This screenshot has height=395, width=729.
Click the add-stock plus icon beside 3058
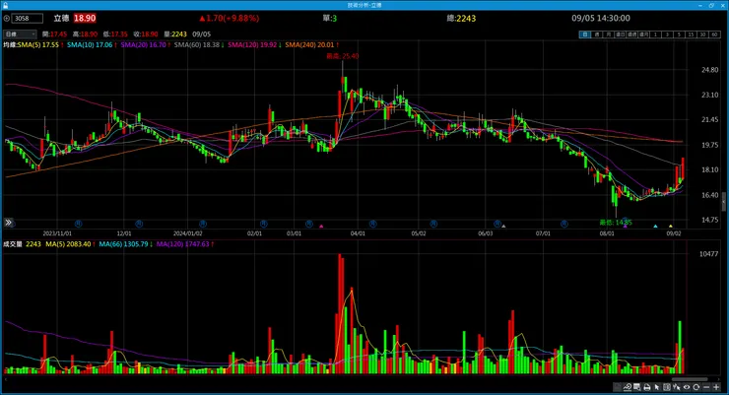pyautogui.click(x=7, y=18)
